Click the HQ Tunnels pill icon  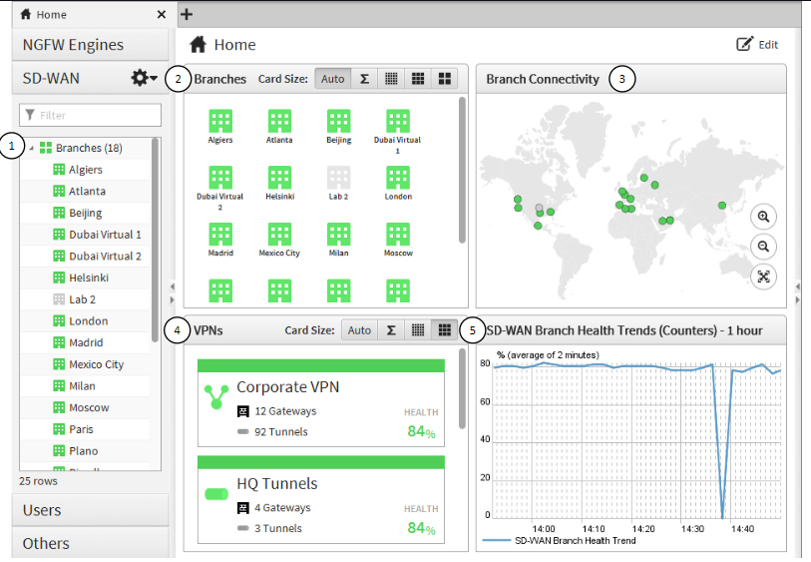[x=216, y=494]
